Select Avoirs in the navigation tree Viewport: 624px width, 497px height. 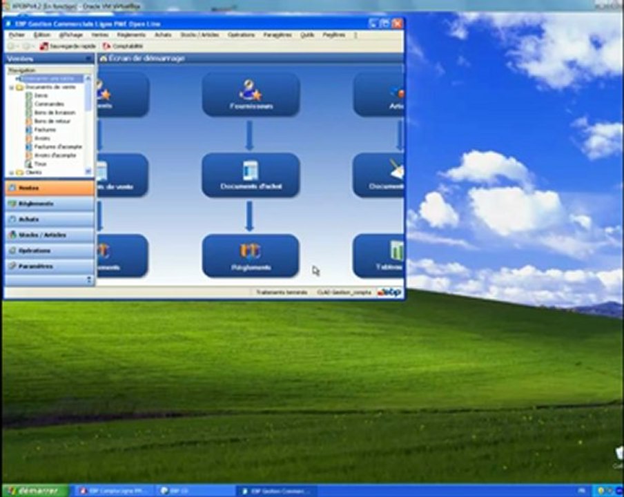tap(42, 138)
